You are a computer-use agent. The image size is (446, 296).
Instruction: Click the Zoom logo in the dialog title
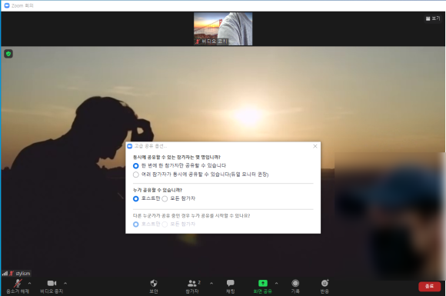130,146
